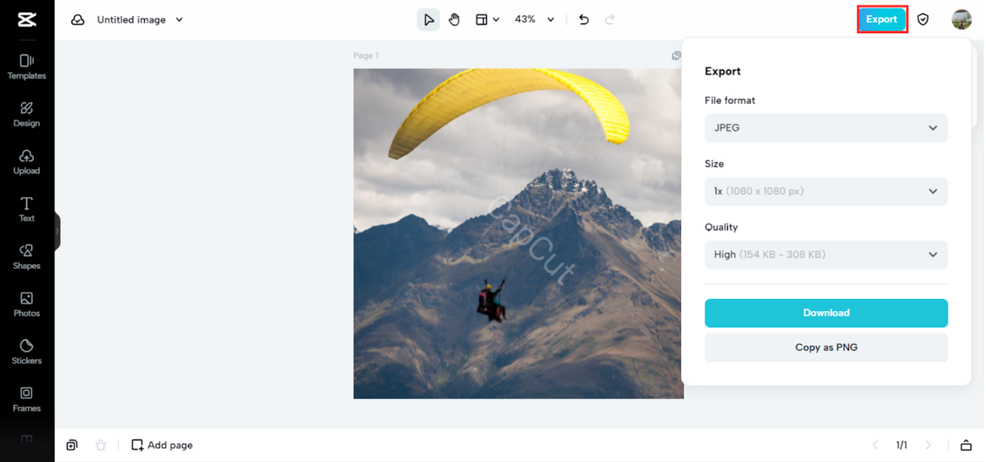Open the Templates panel
This screenshot has height=462, width=986.
tap(27, 67)
